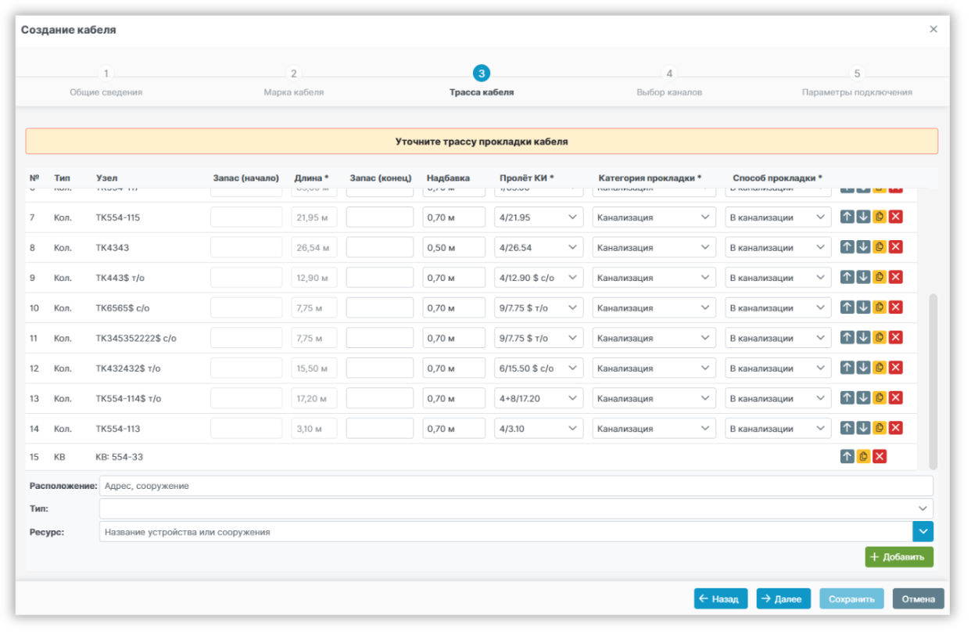Delete row 11 TK345352222$ с/о

(896, 338)
